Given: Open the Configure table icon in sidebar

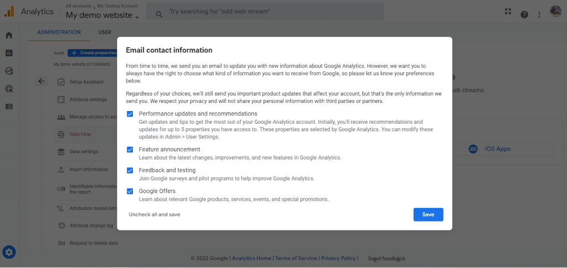Looking at the screenshot, I should [9, 107].
